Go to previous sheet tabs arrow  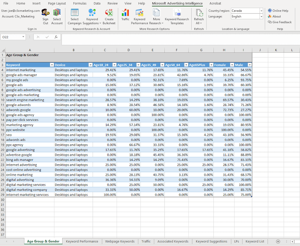click(x=7, y=241)
